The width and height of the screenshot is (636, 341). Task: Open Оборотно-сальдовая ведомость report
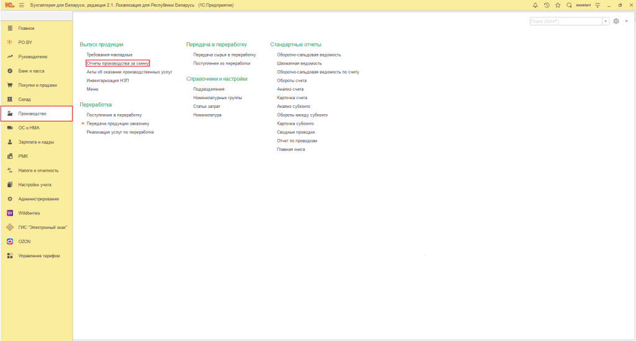[x=309, y=55]
